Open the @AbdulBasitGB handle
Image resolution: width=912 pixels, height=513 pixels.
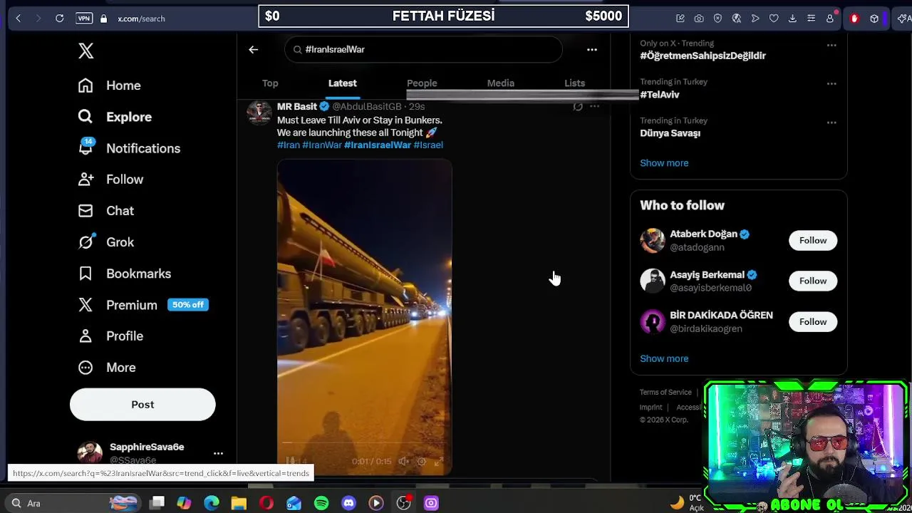pyautogui.click(x=367, y=106)
